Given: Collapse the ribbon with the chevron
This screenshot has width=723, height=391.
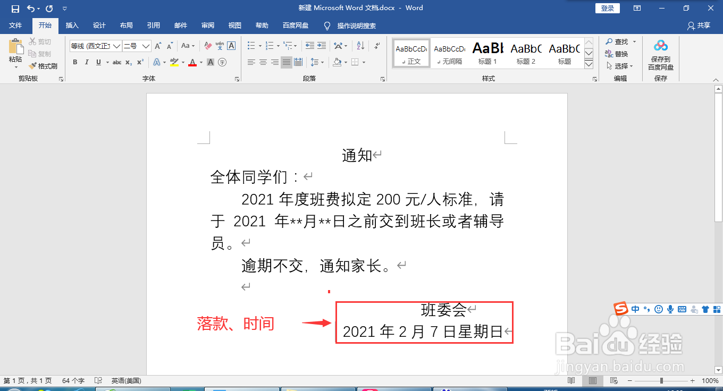Looking at the screenshot, I should coord(716,80).
